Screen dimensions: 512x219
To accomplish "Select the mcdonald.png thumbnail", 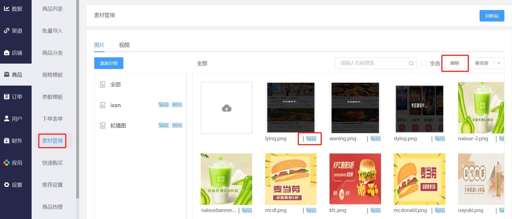I will 419,179.
